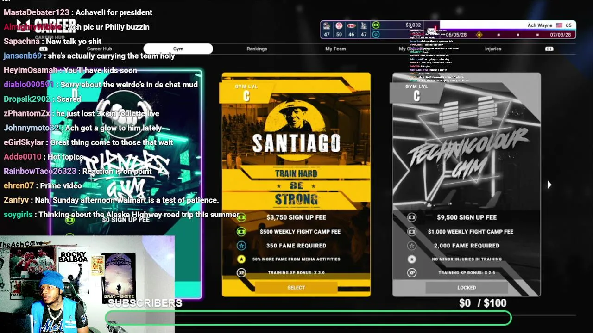
Task: Click the 2,000 FAME REQUIRED text
Action: pos(467,246)
